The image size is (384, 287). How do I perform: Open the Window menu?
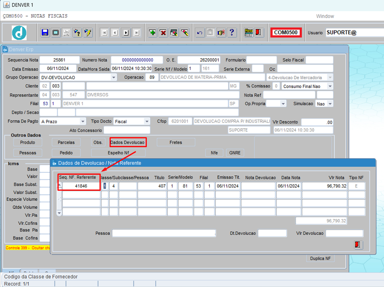click(325, 16)
